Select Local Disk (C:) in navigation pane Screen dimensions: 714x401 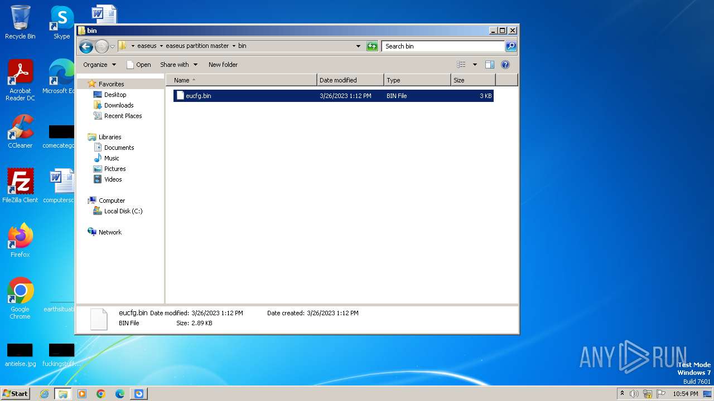point(123,211)
